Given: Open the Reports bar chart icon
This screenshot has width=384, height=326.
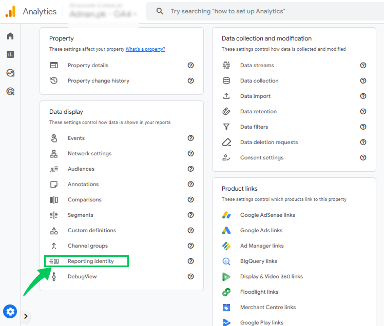Looking at the screenshot, I should coord(10,54).
